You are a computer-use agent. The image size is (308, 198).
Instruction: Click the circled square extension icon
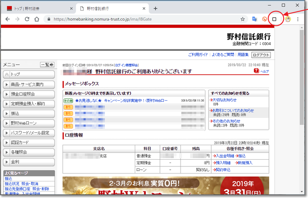(275, 19)
